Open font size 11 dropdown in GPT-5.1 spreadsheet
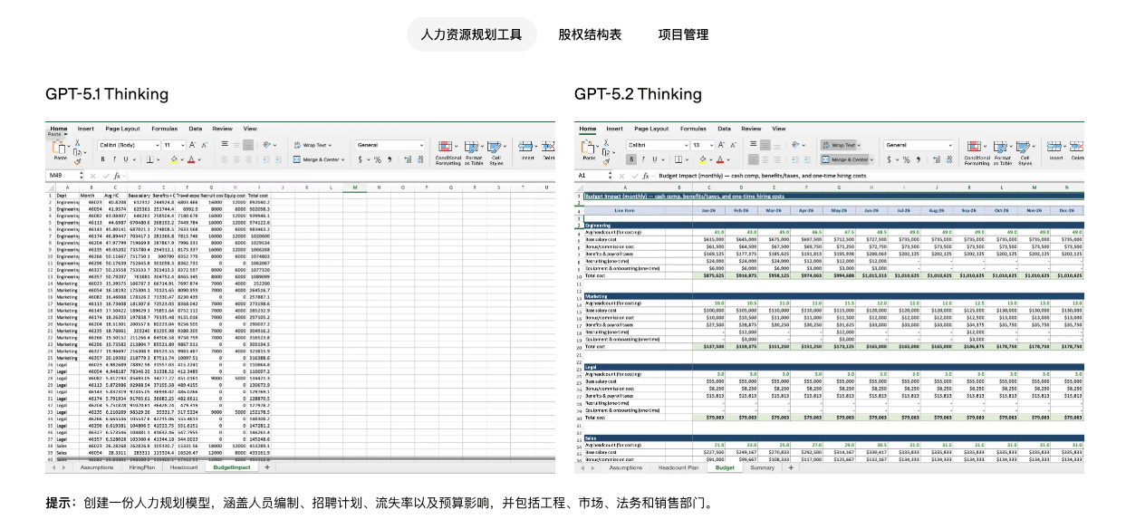The width and height of the screenshot is (1126, 529). [174, 145]
